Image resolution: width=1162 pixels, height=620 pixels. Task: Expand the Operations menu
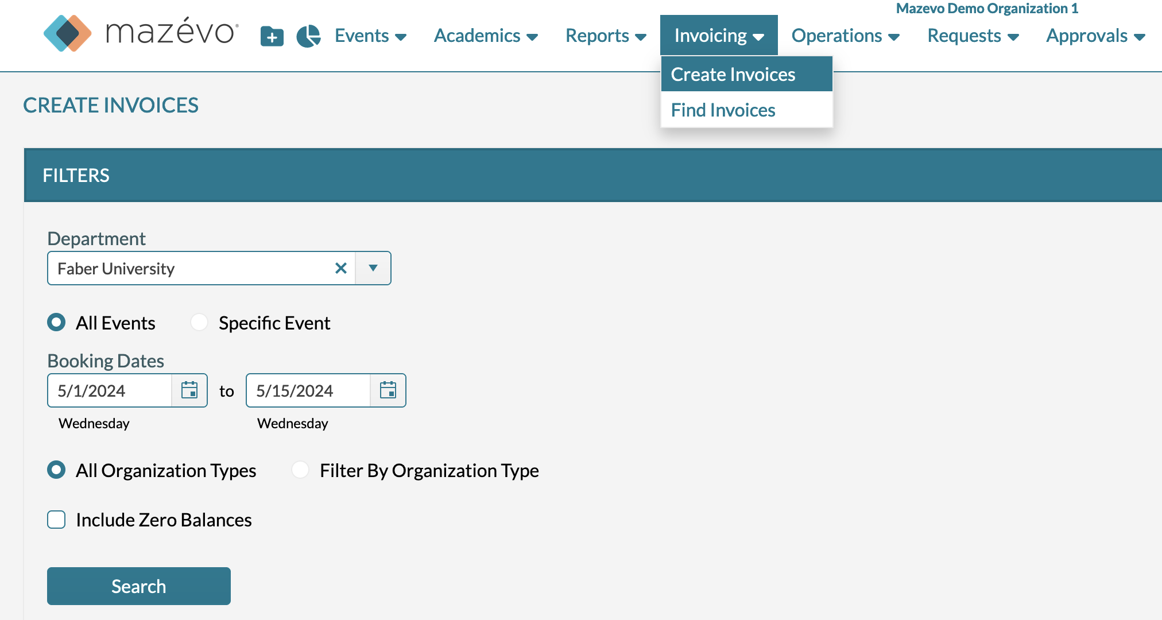pos(844,36)
